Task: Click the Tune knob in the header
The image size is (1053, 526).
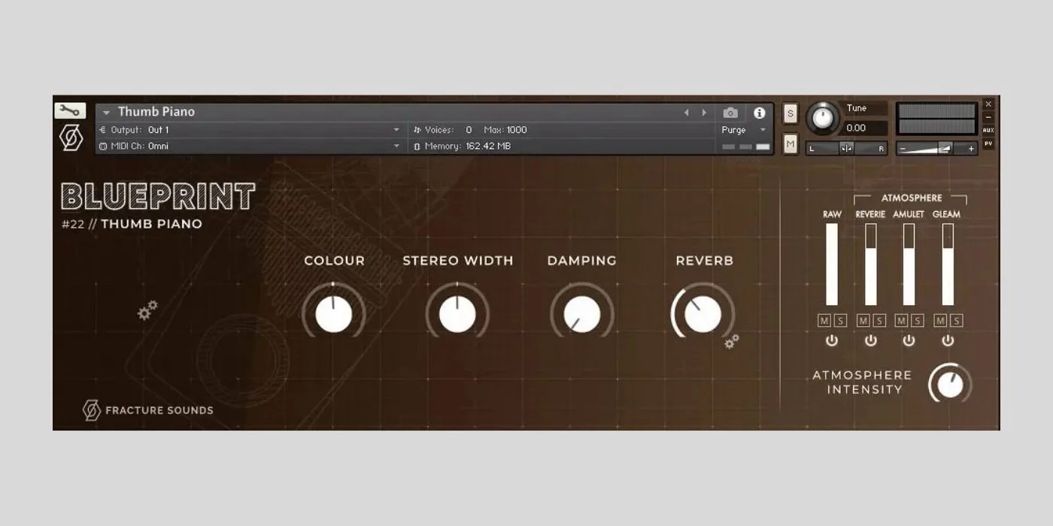Action: [824, 118]
